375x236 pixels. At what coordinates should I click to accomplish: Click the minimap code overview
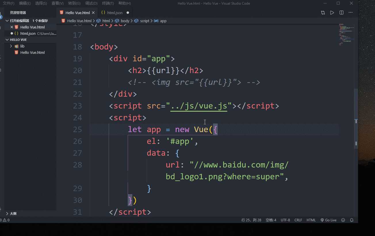346,35
